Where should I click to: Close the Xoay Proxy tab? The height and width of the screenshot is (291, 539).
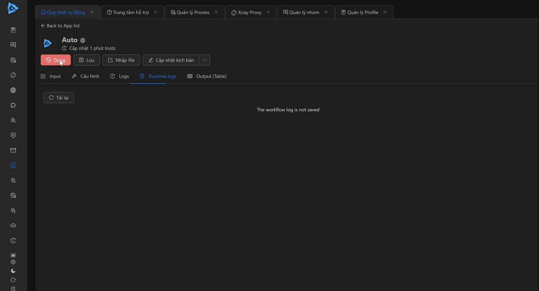[x=268, y=13]
